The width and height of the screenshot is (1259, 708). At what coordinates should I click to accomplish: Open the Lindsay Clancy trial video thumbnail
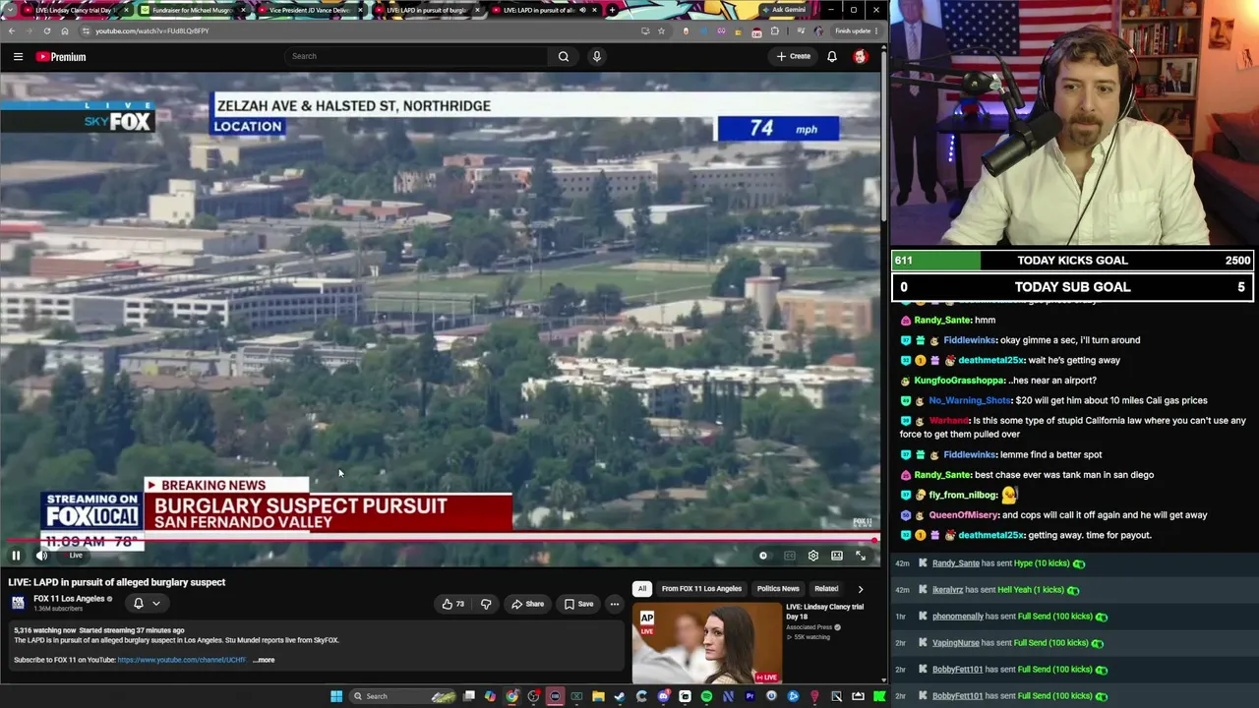pos(706,643)
